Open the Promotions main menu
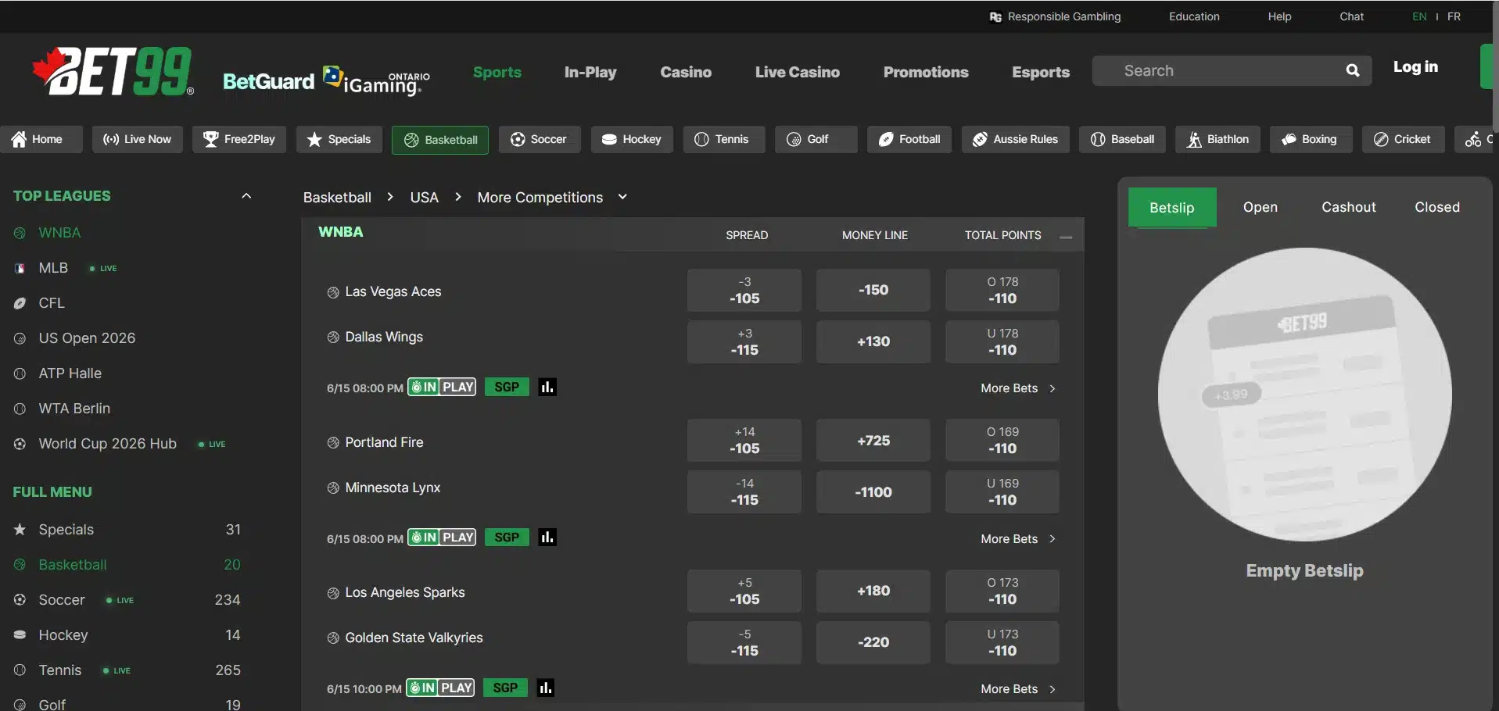This screenshot has width=1499, height=711. coord(926,72)
